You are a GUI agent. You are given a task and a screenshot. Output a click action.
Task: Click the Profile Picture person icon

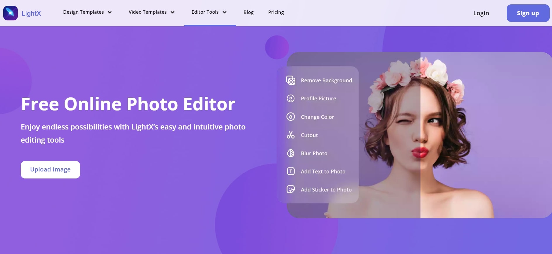click(291, 99)
